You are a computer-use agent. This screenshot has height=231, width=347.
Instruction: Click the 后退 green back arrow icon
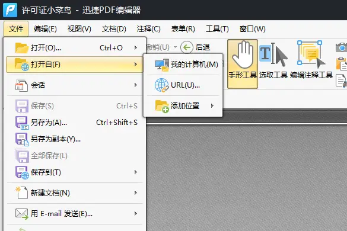(187, 47)
